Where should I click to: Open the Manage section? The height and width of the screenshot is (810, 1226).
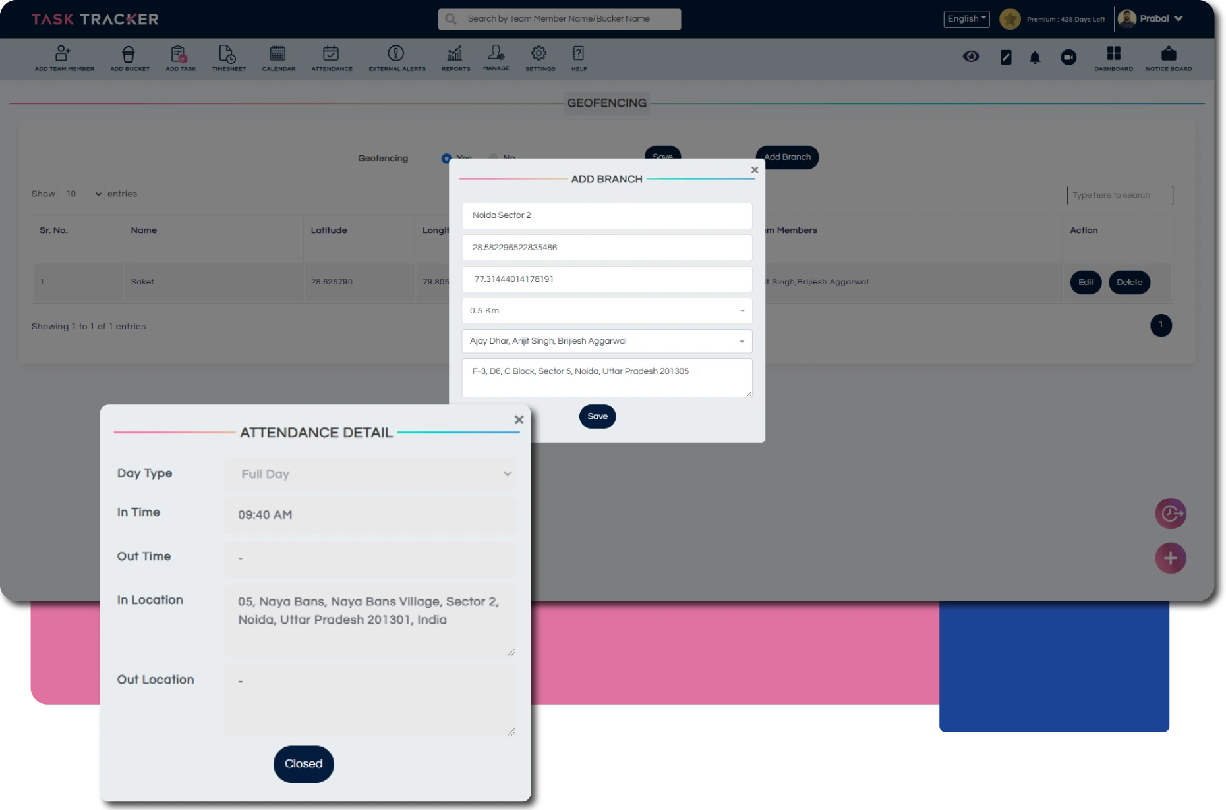pyautogui.click(x=496, y=58)
